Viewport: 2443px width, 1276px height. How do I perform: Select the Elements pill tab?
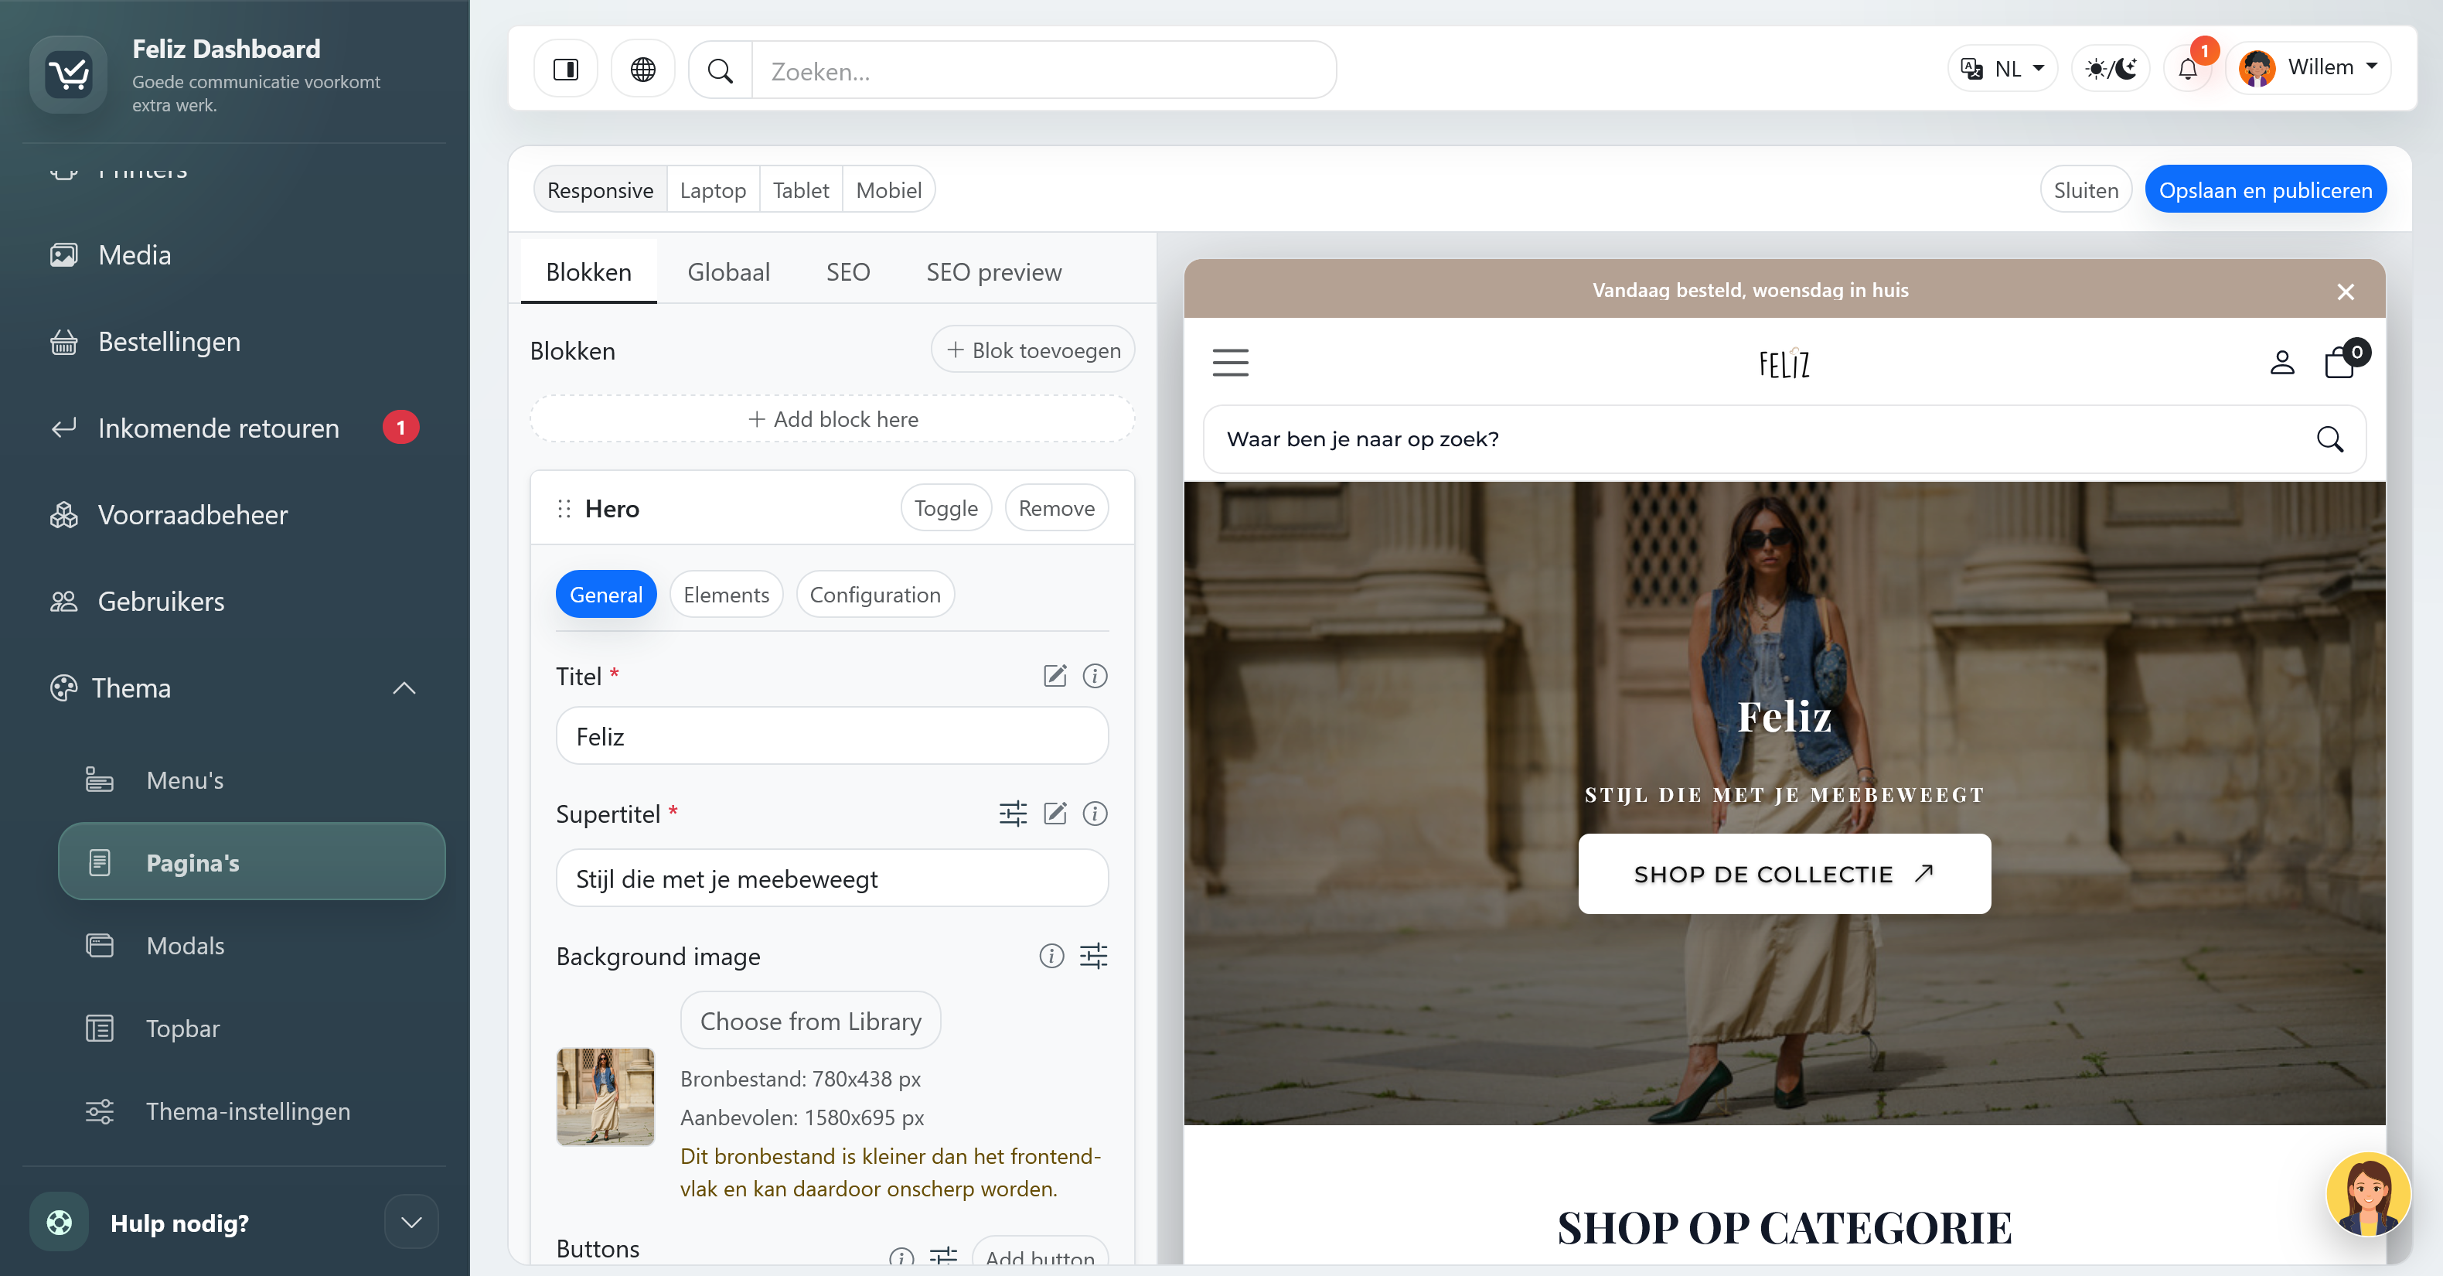(725, 594)
